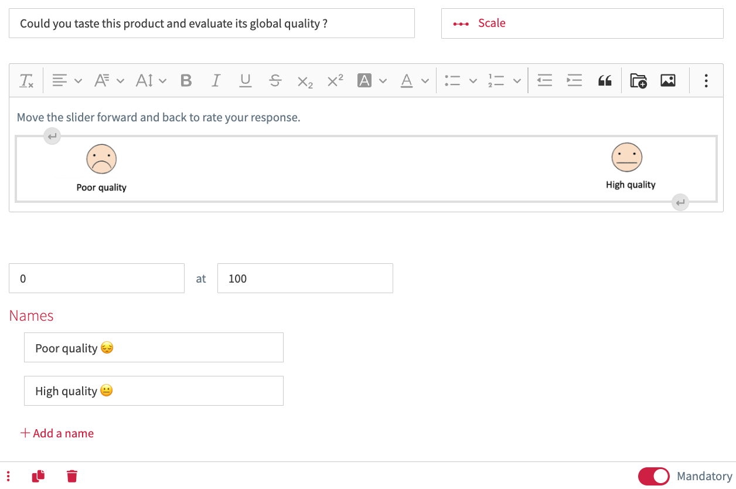Click the scale maximum value field showing 100
Screen dimensions: 736x489
pos(305,279)
